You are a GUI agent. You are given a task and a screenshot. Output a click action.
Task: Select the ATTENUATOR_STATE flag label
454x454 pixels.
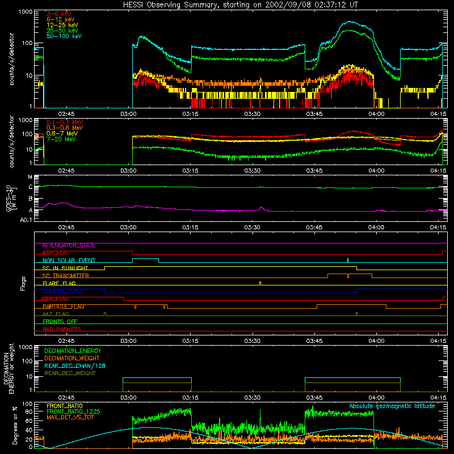pos(69,246)
